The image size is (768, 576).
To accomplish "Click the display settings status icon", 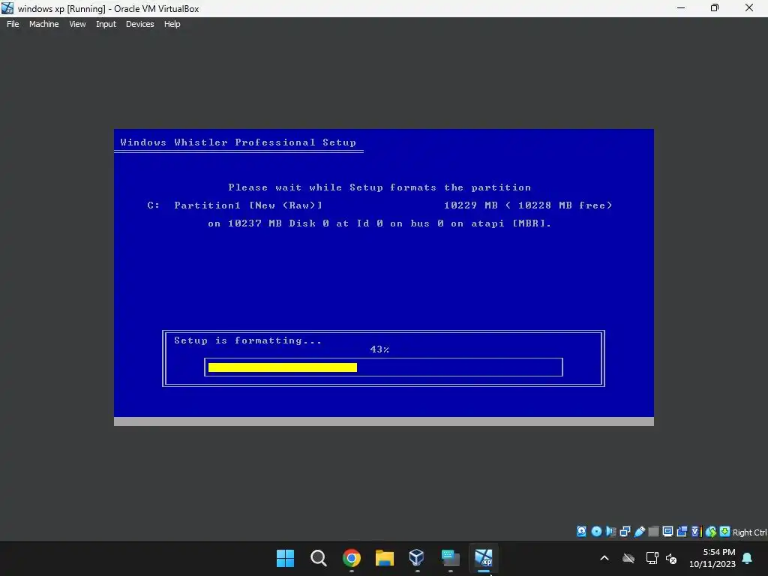I will pos(667,532).
